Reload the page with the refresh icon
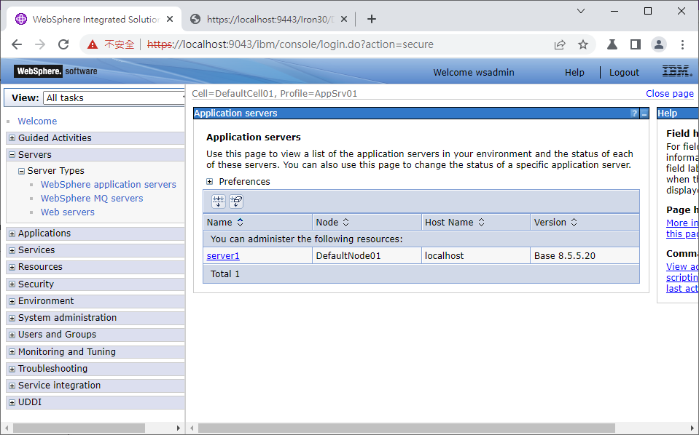The image size is (699, 435). pos(63,44)
